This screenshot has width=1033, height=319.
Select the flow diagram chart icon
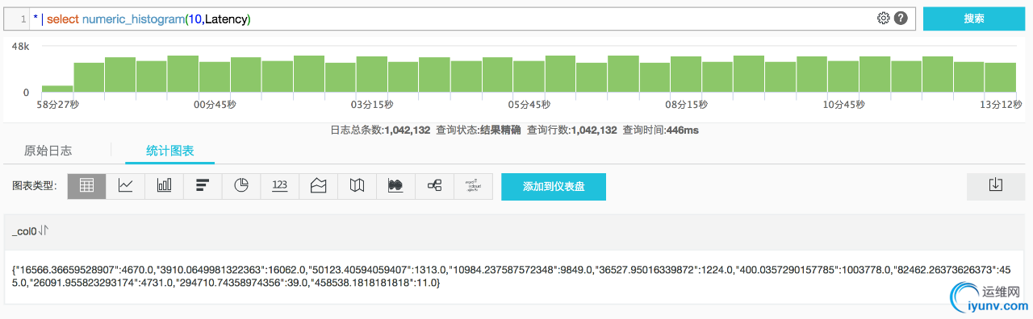coord(396,185)
